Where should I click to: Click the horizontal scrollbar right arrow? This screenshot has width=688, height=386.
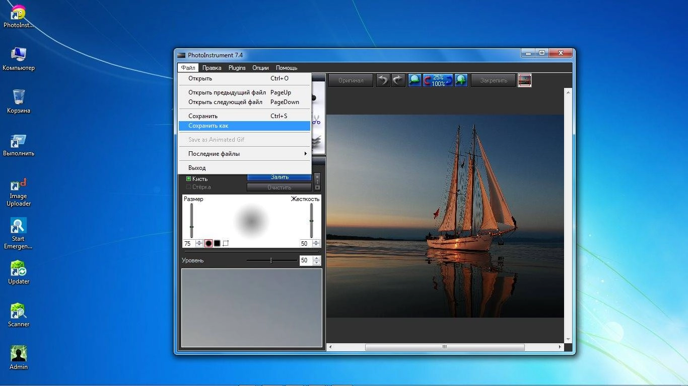point(560,347)
